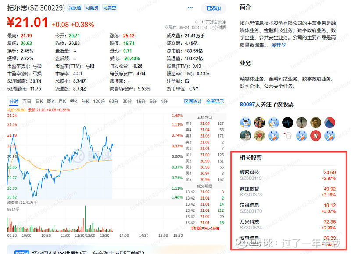The height and width of the screenshot is (254, 351).
Task: Click the 五档盘口 order book header
Action: [x=204, y=117]
